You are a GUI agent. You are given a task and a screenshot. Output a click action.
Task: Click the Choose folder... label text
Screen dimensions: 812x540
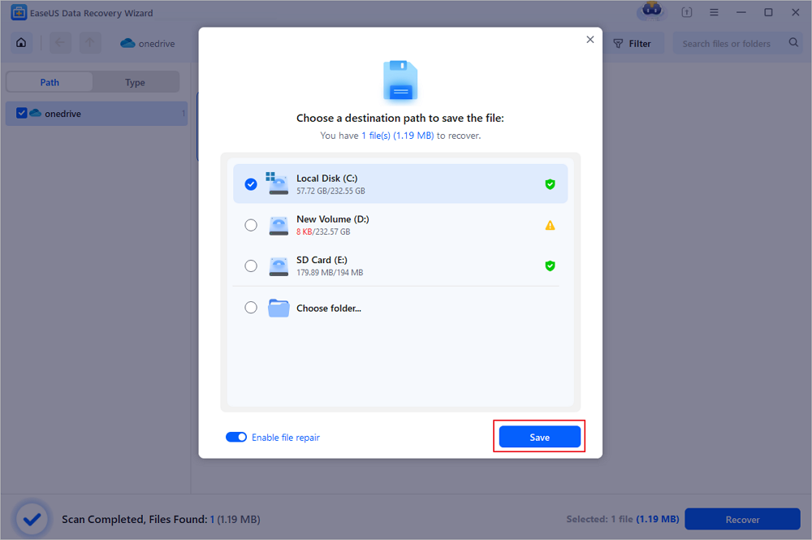coord(329,308)
